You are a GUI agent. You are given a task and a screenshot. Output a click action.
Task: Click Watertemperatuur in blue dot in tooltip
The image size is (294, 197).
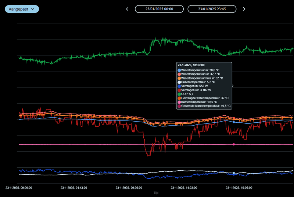[179, 70]
